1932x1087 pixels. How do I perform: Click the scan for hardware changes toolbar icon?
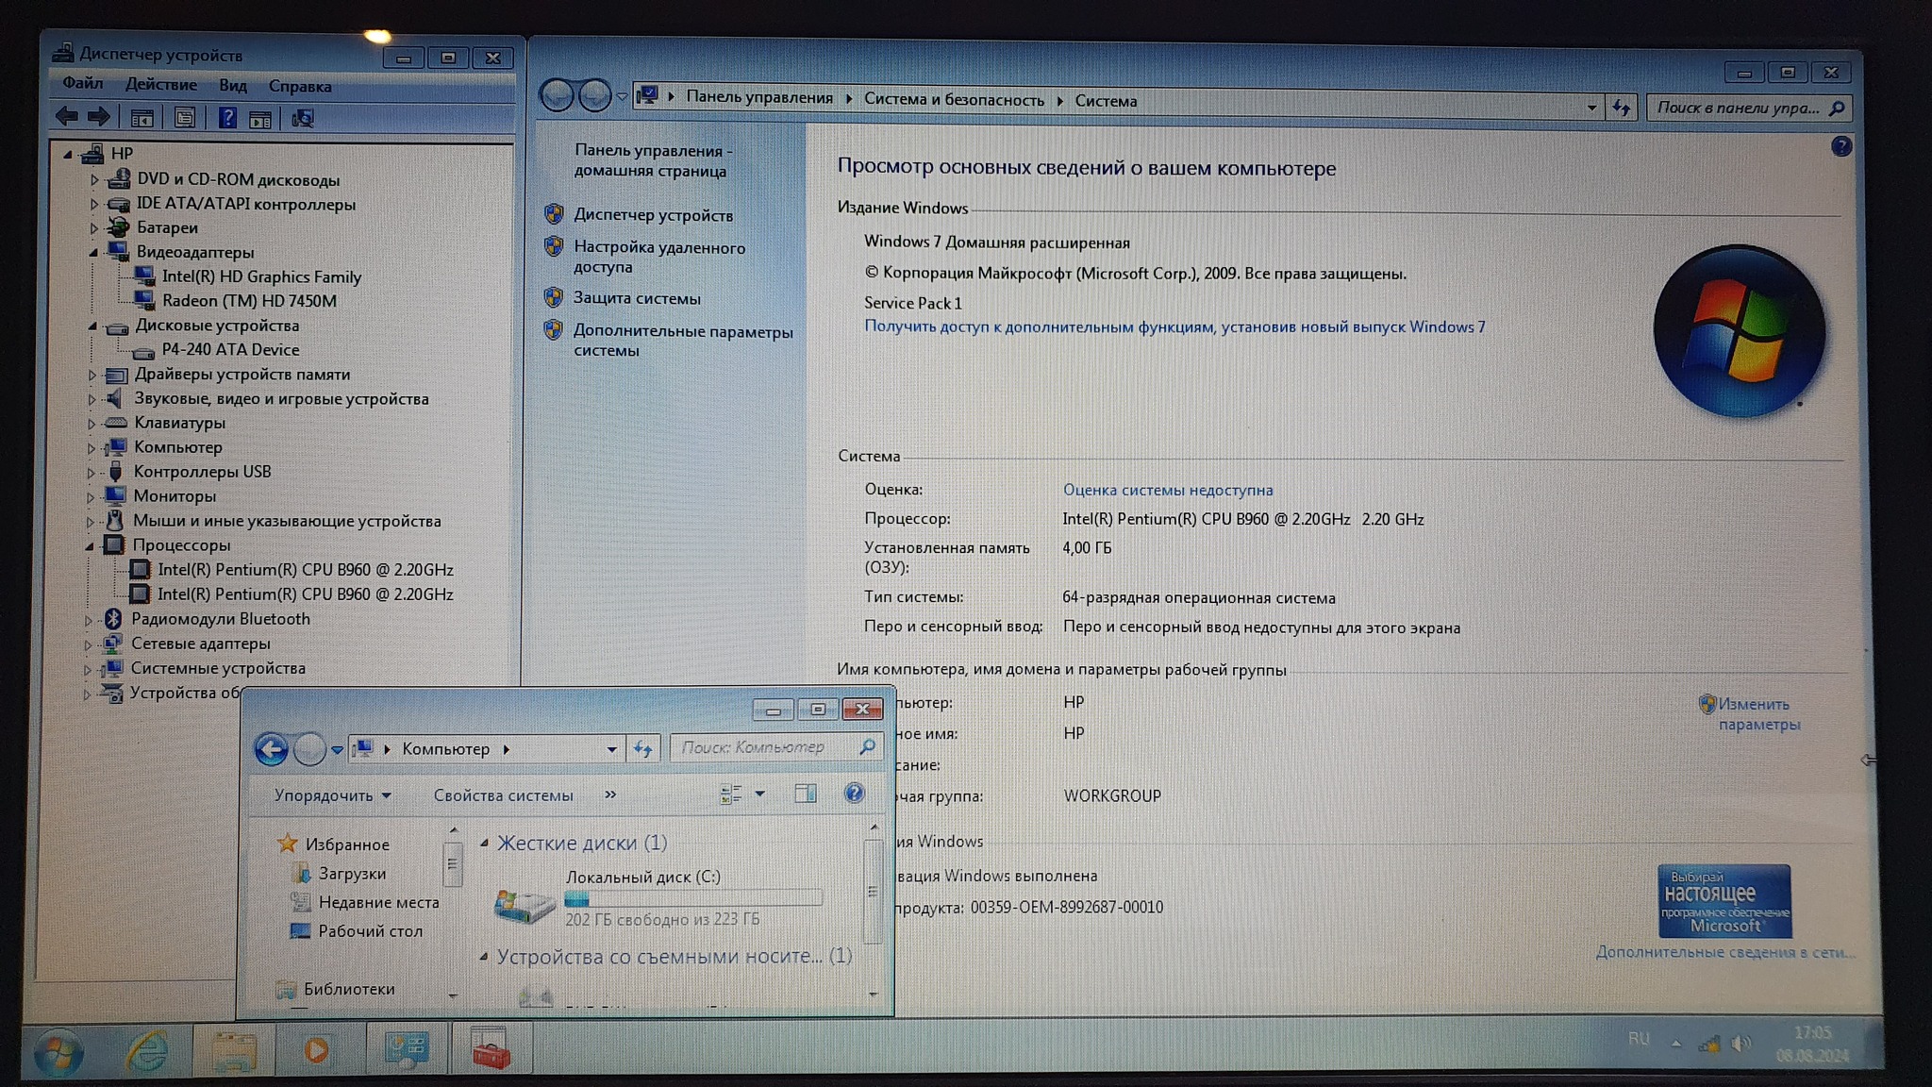302,118
